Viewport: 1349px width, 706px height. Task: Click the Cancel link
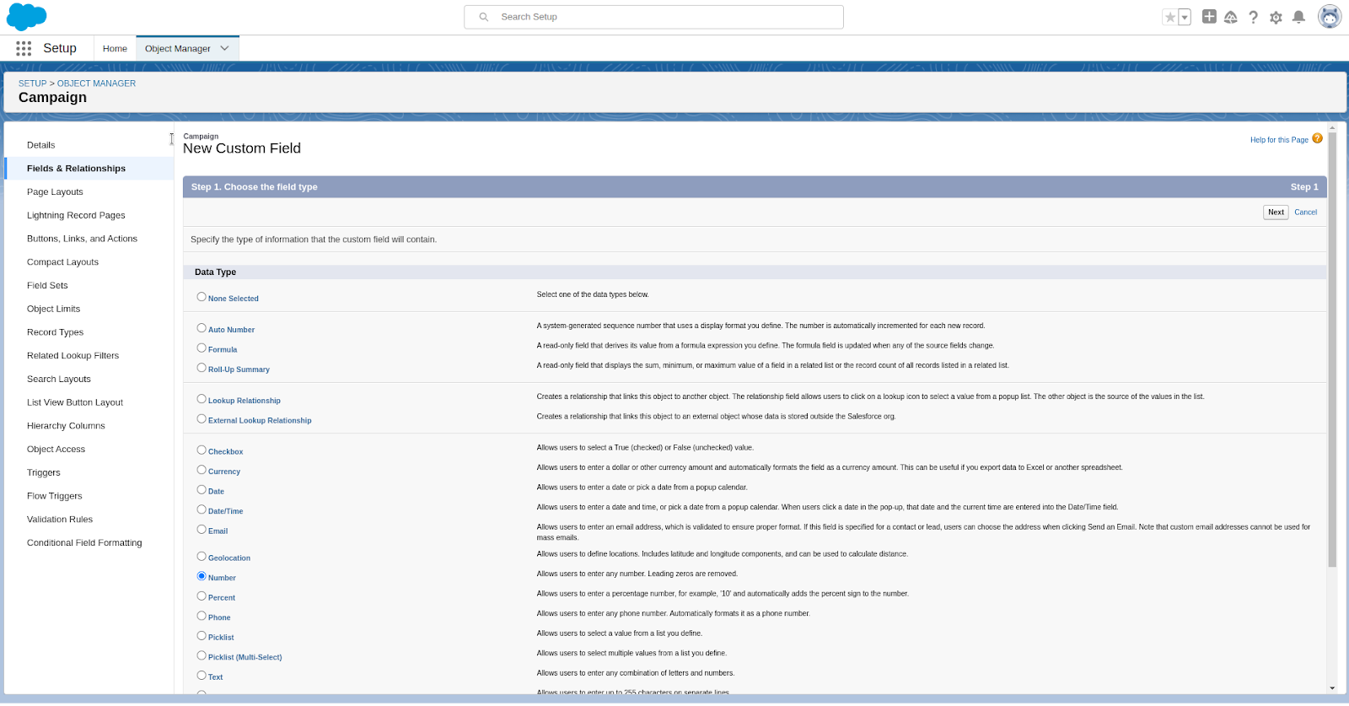coord(1305,213)
